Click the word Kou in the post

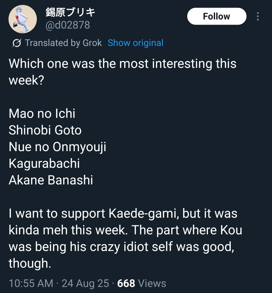231,230
